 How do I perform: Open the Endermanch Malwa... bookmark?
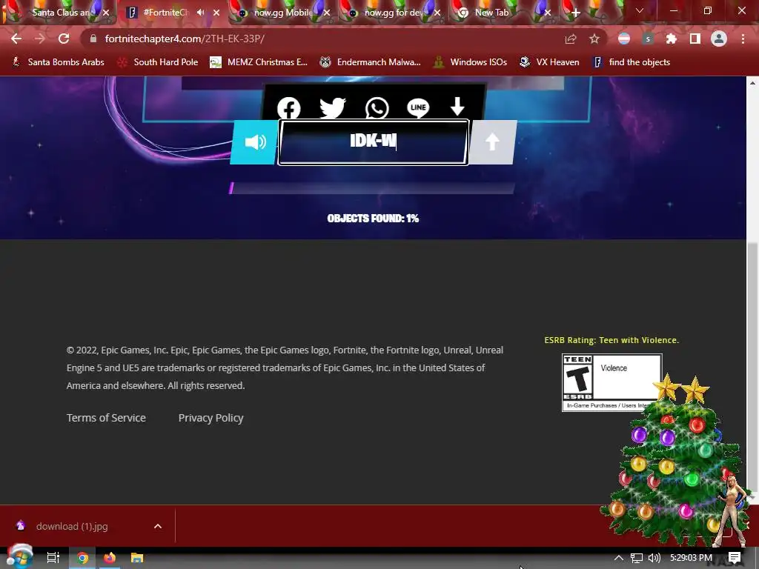tap(370, 62)
